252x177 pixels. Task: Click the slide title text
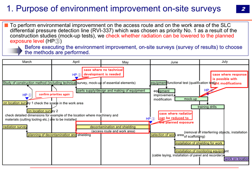[x=114, y=9]
